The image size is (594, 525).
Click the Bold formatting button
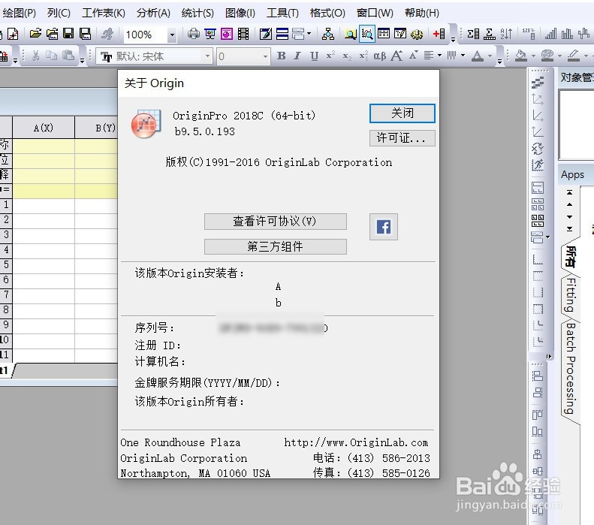(x=281, y=56)
